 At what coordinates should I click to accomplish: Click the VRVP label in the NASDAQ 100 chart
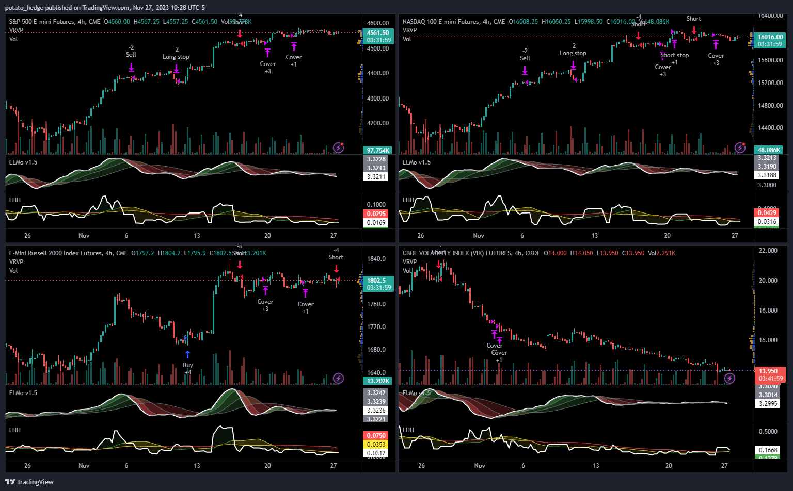(409, 30)
